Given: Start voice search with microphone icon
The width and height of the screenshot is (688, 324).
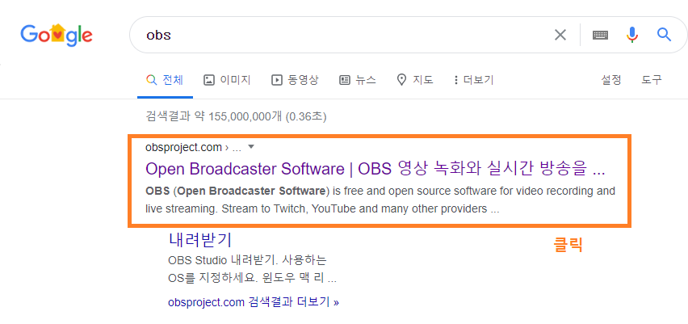Looking at the screenshot, I should [631, 35].
